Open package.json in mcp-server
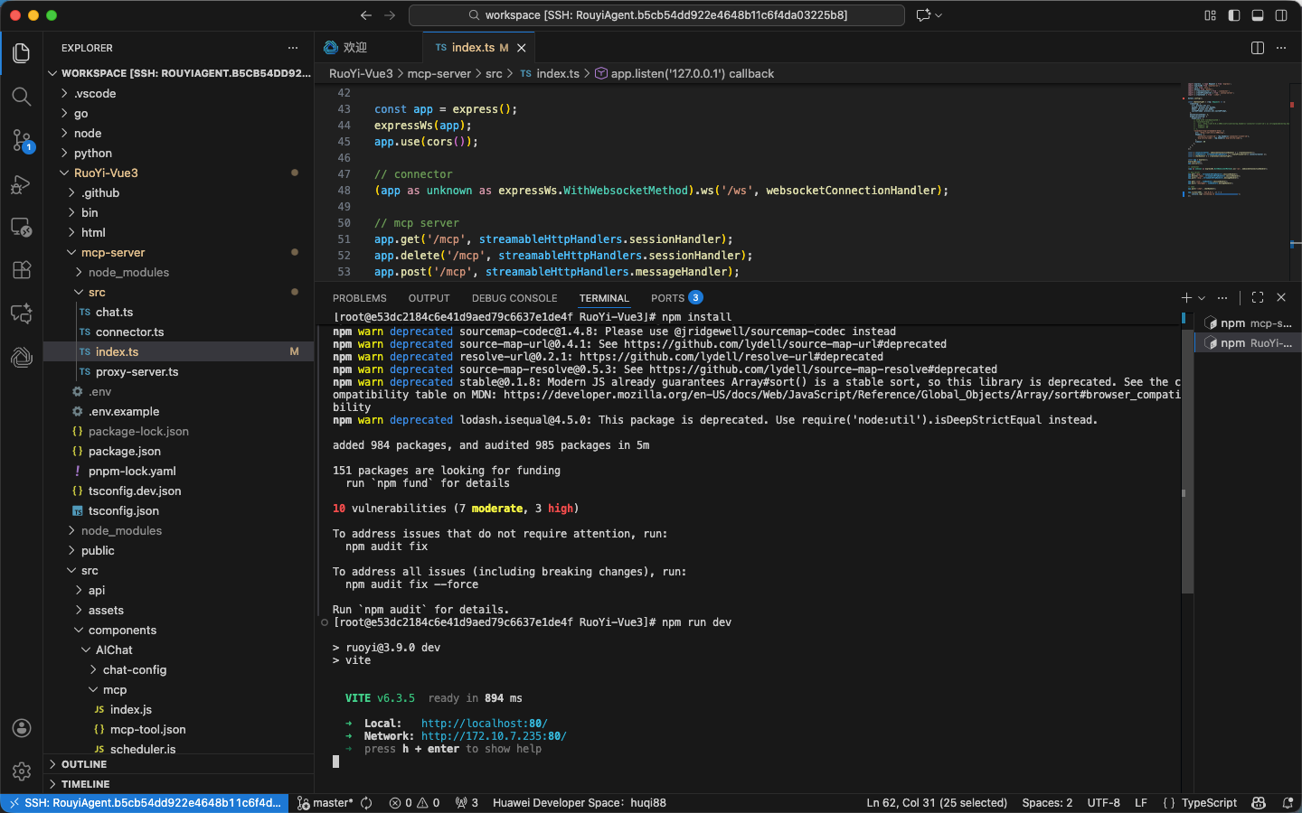The image size is (1302, 813). click(x=179, y=451)
